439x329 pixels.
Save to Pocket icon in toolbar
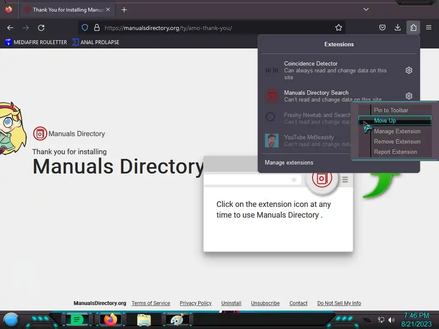pyautogui.click(x=382, y=27)
